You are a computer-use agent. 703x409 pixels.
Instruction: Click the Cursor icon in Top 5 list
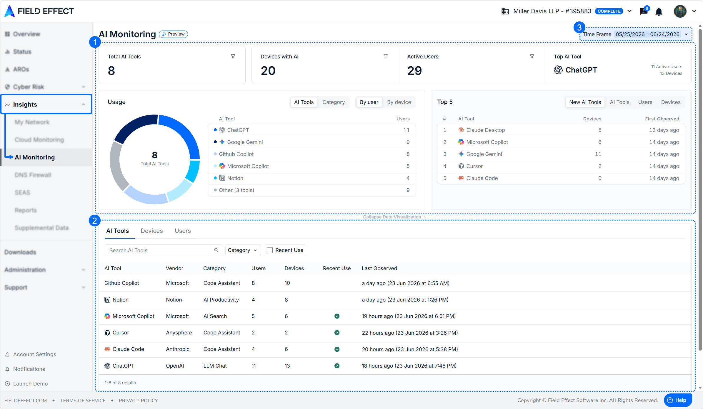(x=461, y=166)
